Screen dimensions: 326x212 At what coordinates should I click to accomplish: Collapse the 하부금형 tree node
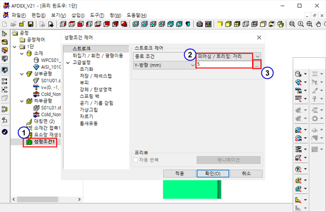point(22,101)
